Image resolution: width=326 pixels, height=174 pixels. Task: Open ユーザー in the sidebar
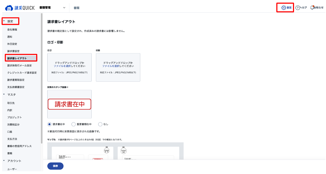point(12,169)
